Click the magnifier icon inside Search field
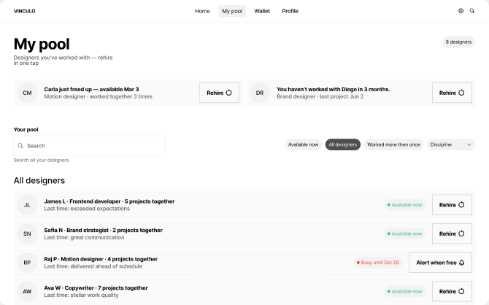Viewport: 489px width, 305px height. pos(20,146)
